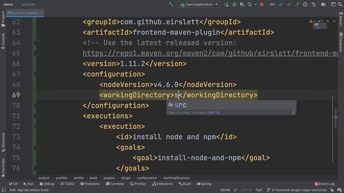The width and height of the screenshot is (344, 193).
Task: Open the Endpoints tool window
Action: point(162,184)
